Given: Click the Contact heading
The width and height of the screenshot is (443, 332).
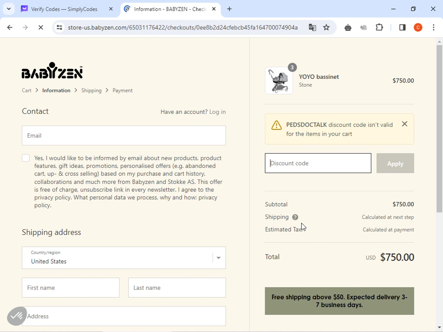Looking at the screenshot, I should pyautogui.click(x=35, y=111).
